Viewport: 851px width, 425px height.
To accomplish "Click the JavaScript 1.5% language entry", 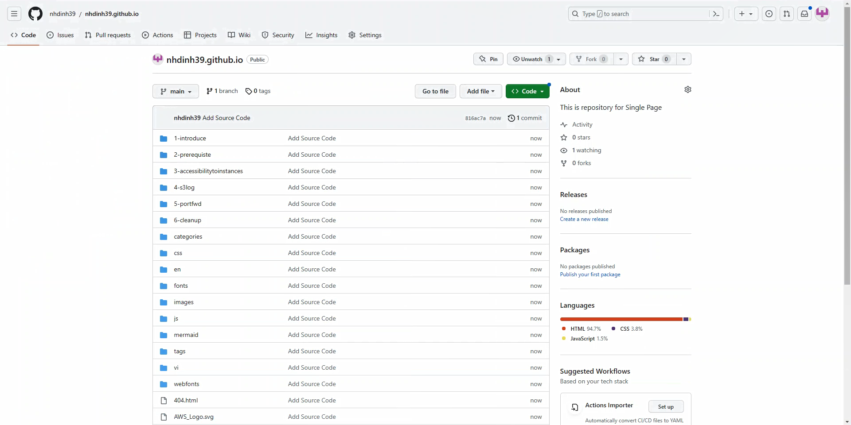I will pyautogui.click(x=585, y=339).
